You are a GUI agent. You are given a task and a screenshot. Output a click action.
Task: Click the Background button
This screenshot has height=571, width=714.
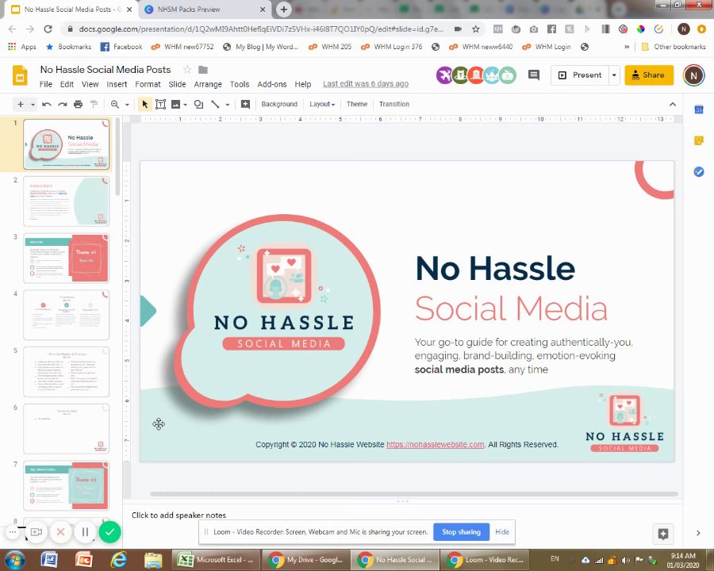[279, 104]
